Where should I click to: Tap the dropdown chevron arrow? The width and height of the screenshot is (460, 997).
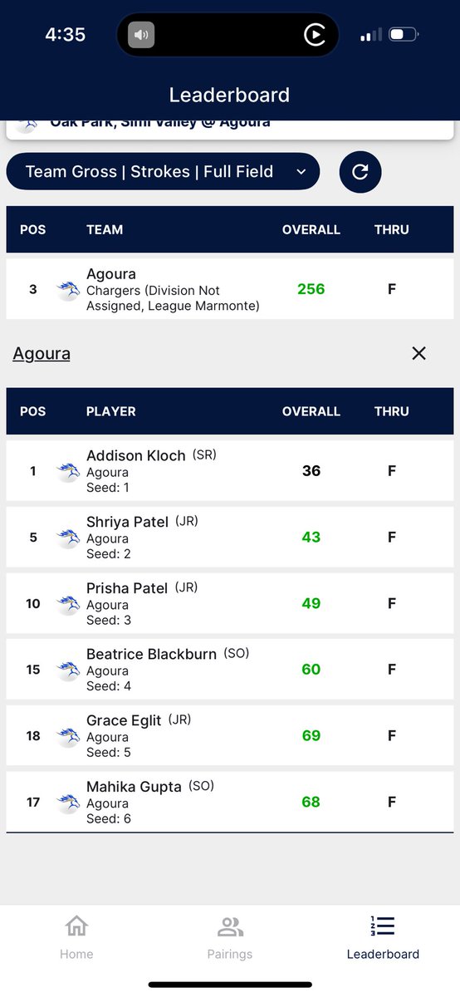(x=301, y=172)
